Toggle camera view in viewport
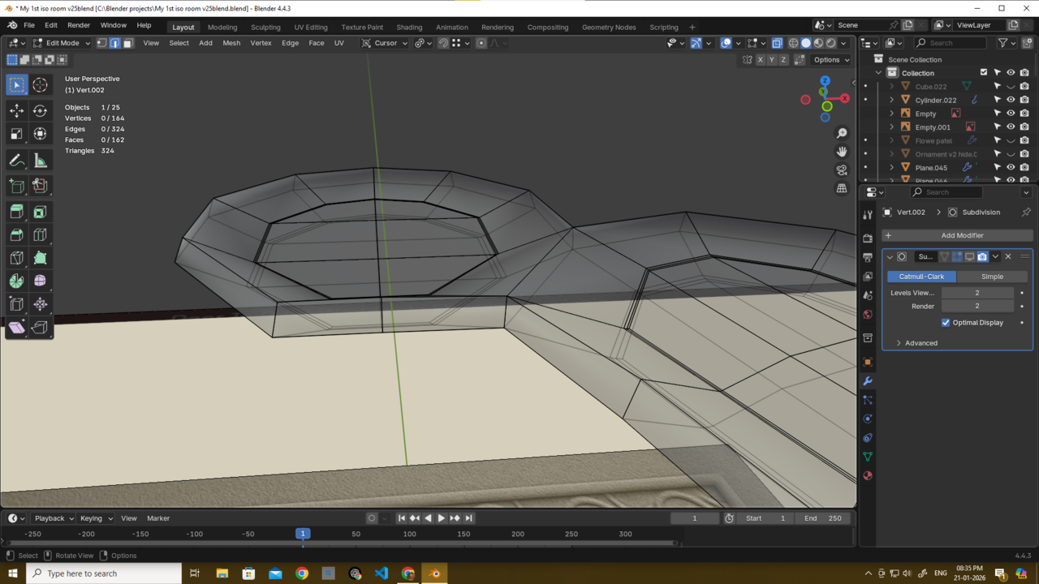This screenshot has height=584, width=1039. (842, 170)
